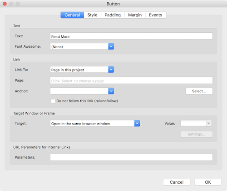Cancel the Button dialog

click(x=177, y=182)
